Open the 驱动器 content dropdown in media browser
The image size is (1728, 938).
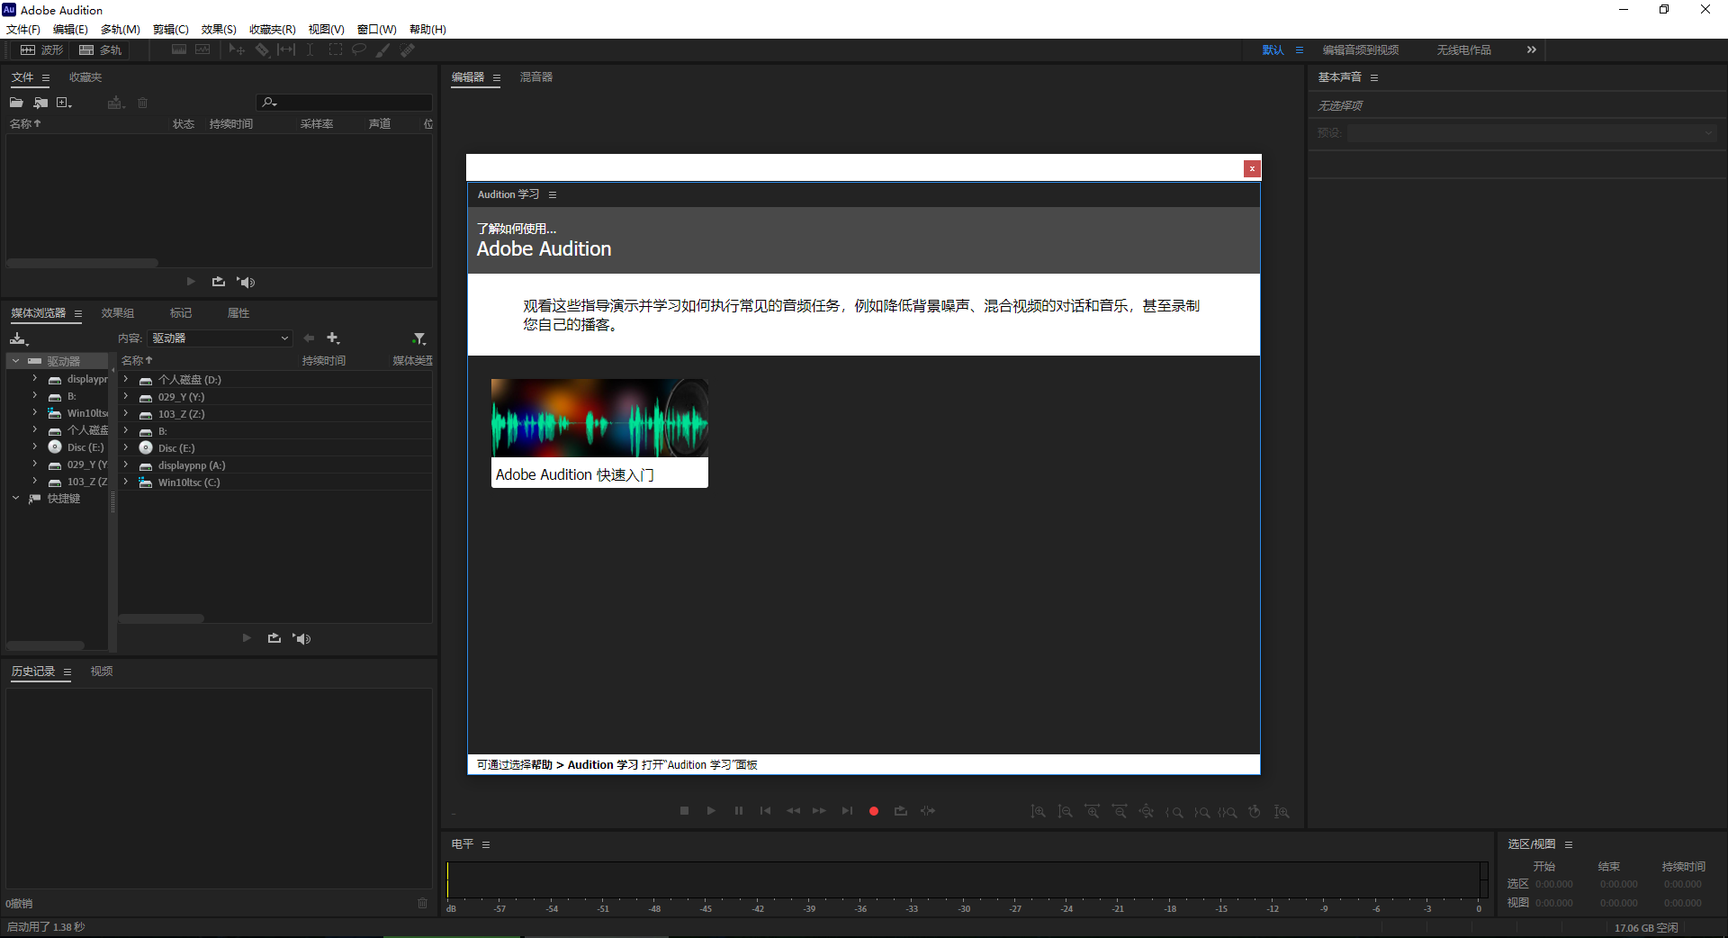click(x=220, y=338)
